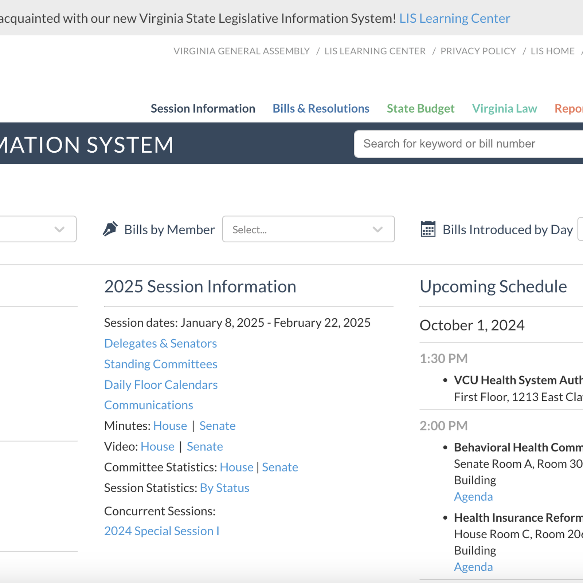Open the LIS Learning Center banner link
Image resolution: width=583 pixels, height=583 pixels.
click(454, 19)
